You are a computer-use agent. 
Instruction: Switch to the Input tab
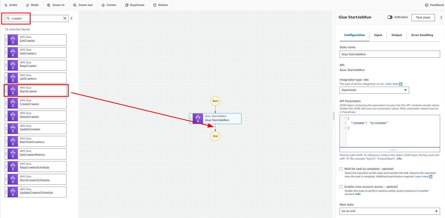(378, 35)
